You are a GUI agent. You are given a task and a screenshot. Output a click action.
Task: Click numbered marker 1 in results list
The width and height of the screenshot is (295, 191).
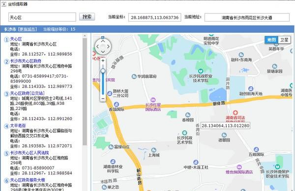tap(6, 40)
